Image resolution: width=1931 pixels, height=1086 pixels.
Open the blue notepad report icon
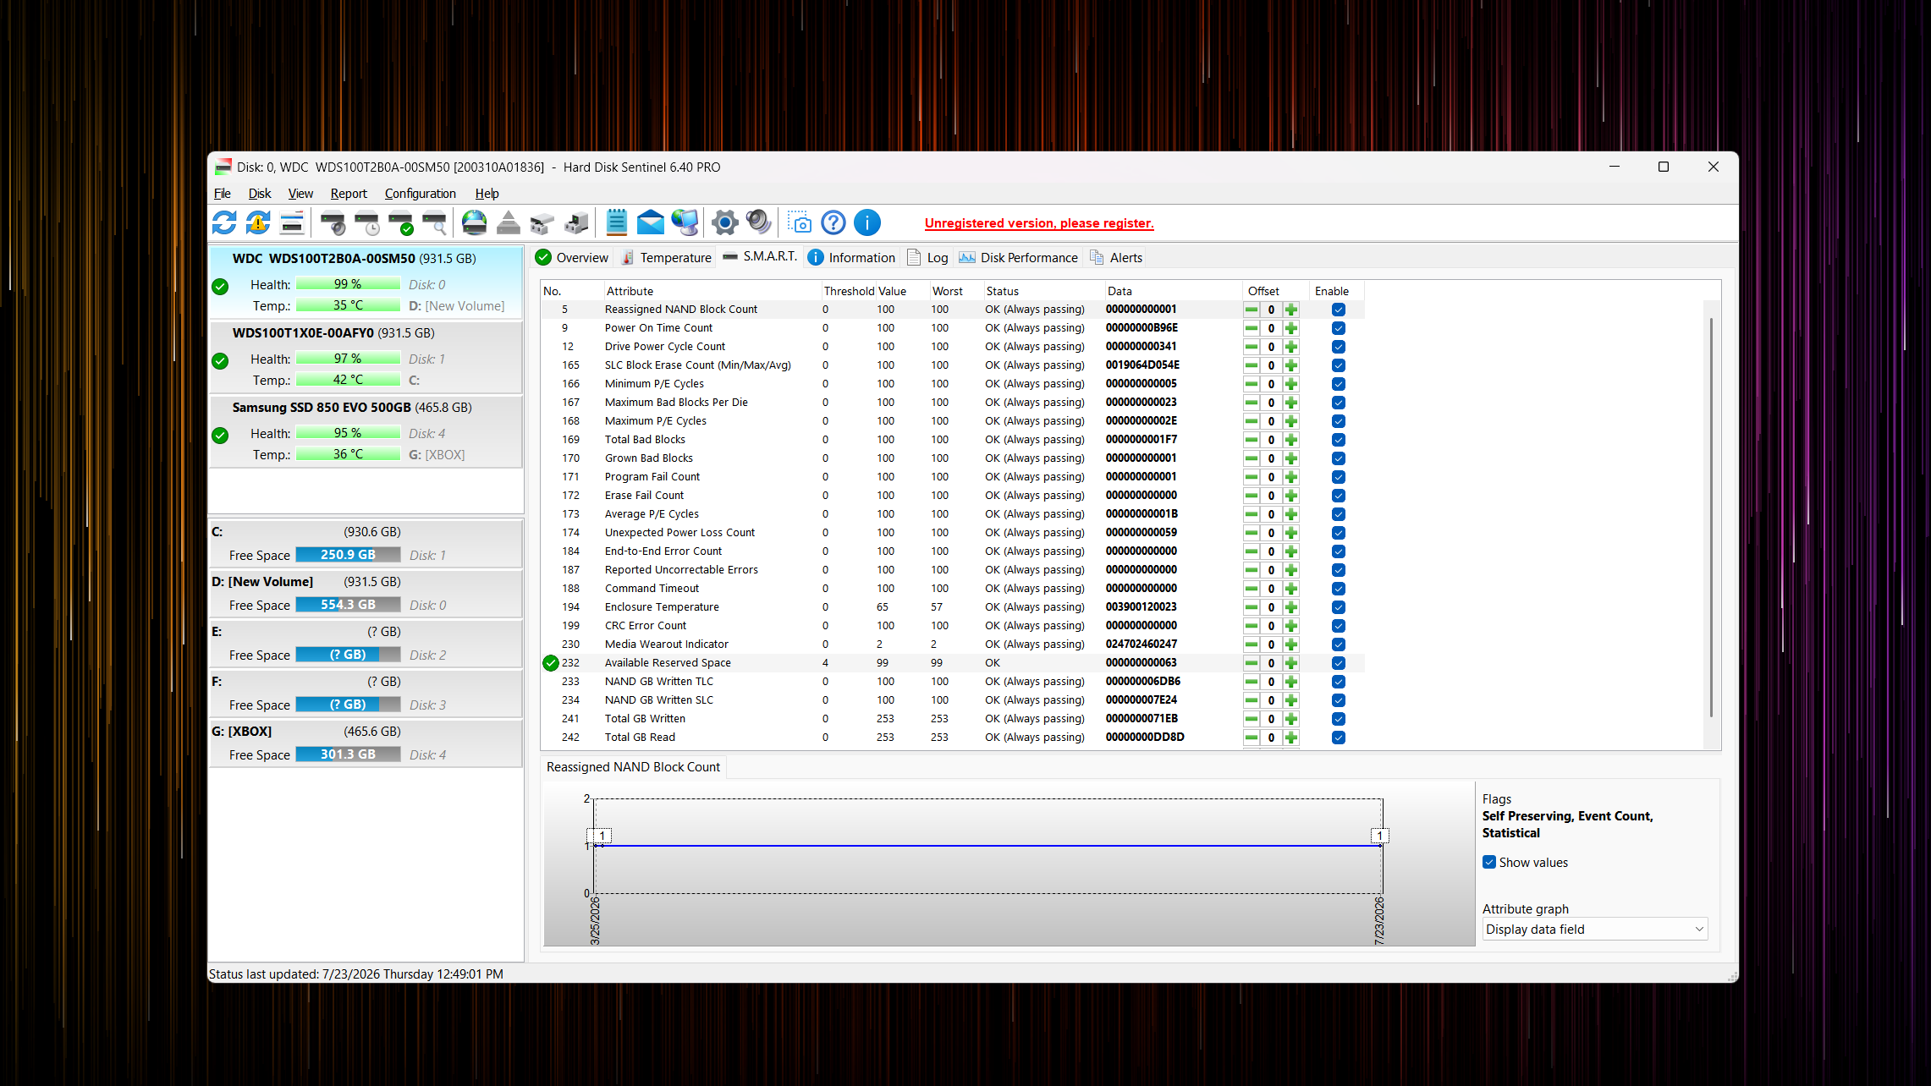pos(616,223)
